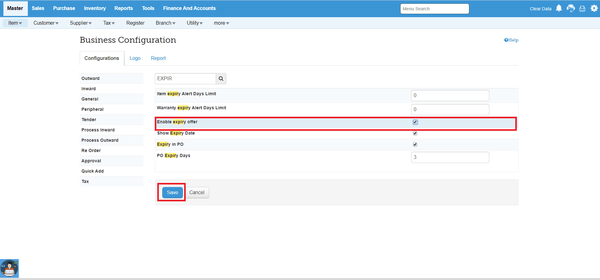Toggle the Enable expiry offer checkbox

415,122
